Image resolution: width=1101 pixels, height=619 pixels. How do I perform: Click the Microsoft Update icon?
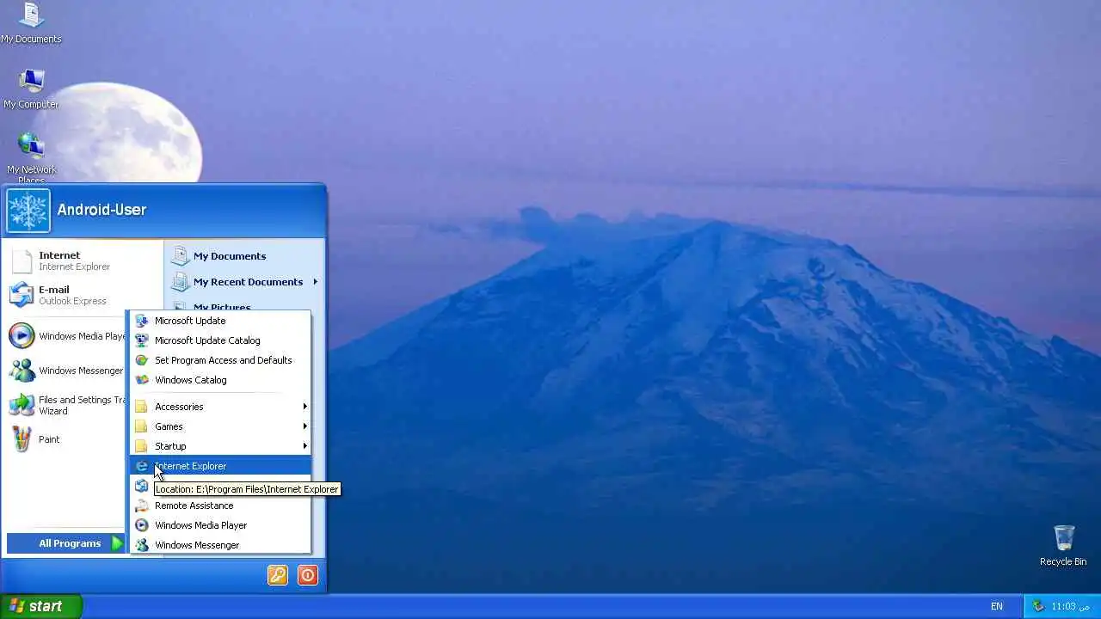[142, 321]
